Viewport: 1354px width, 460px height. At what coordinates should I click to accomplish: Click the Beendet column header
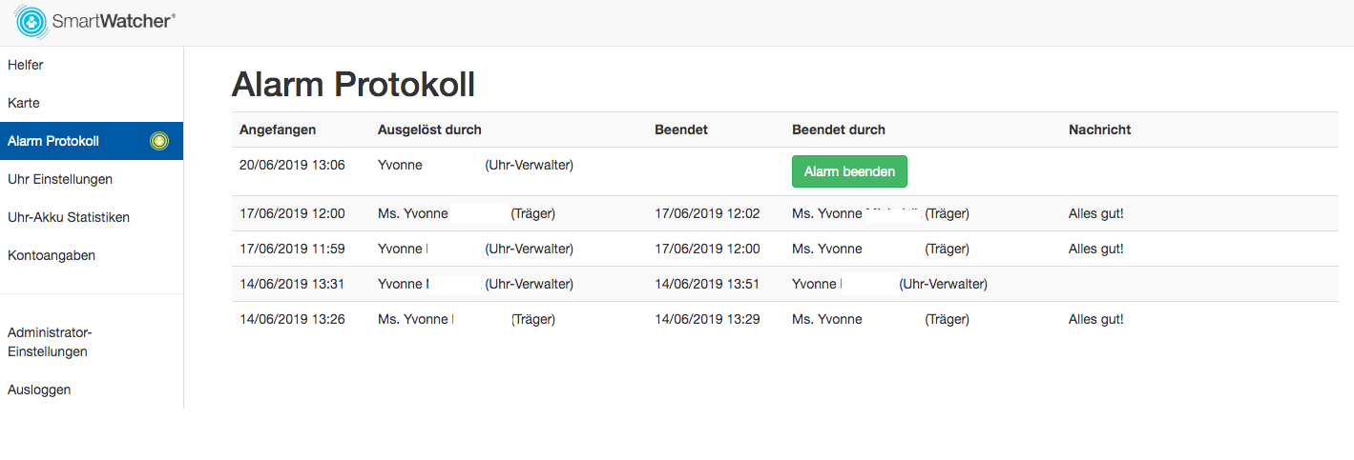tap(681, 130)
